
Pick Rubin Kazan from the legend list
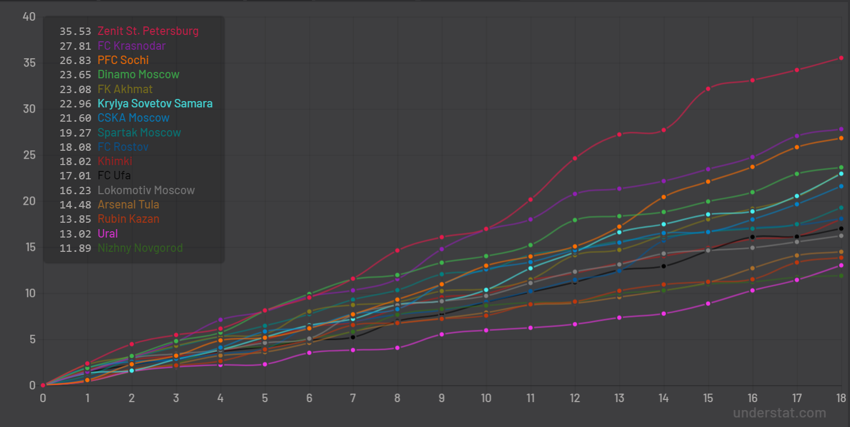[x=128, y=219]
